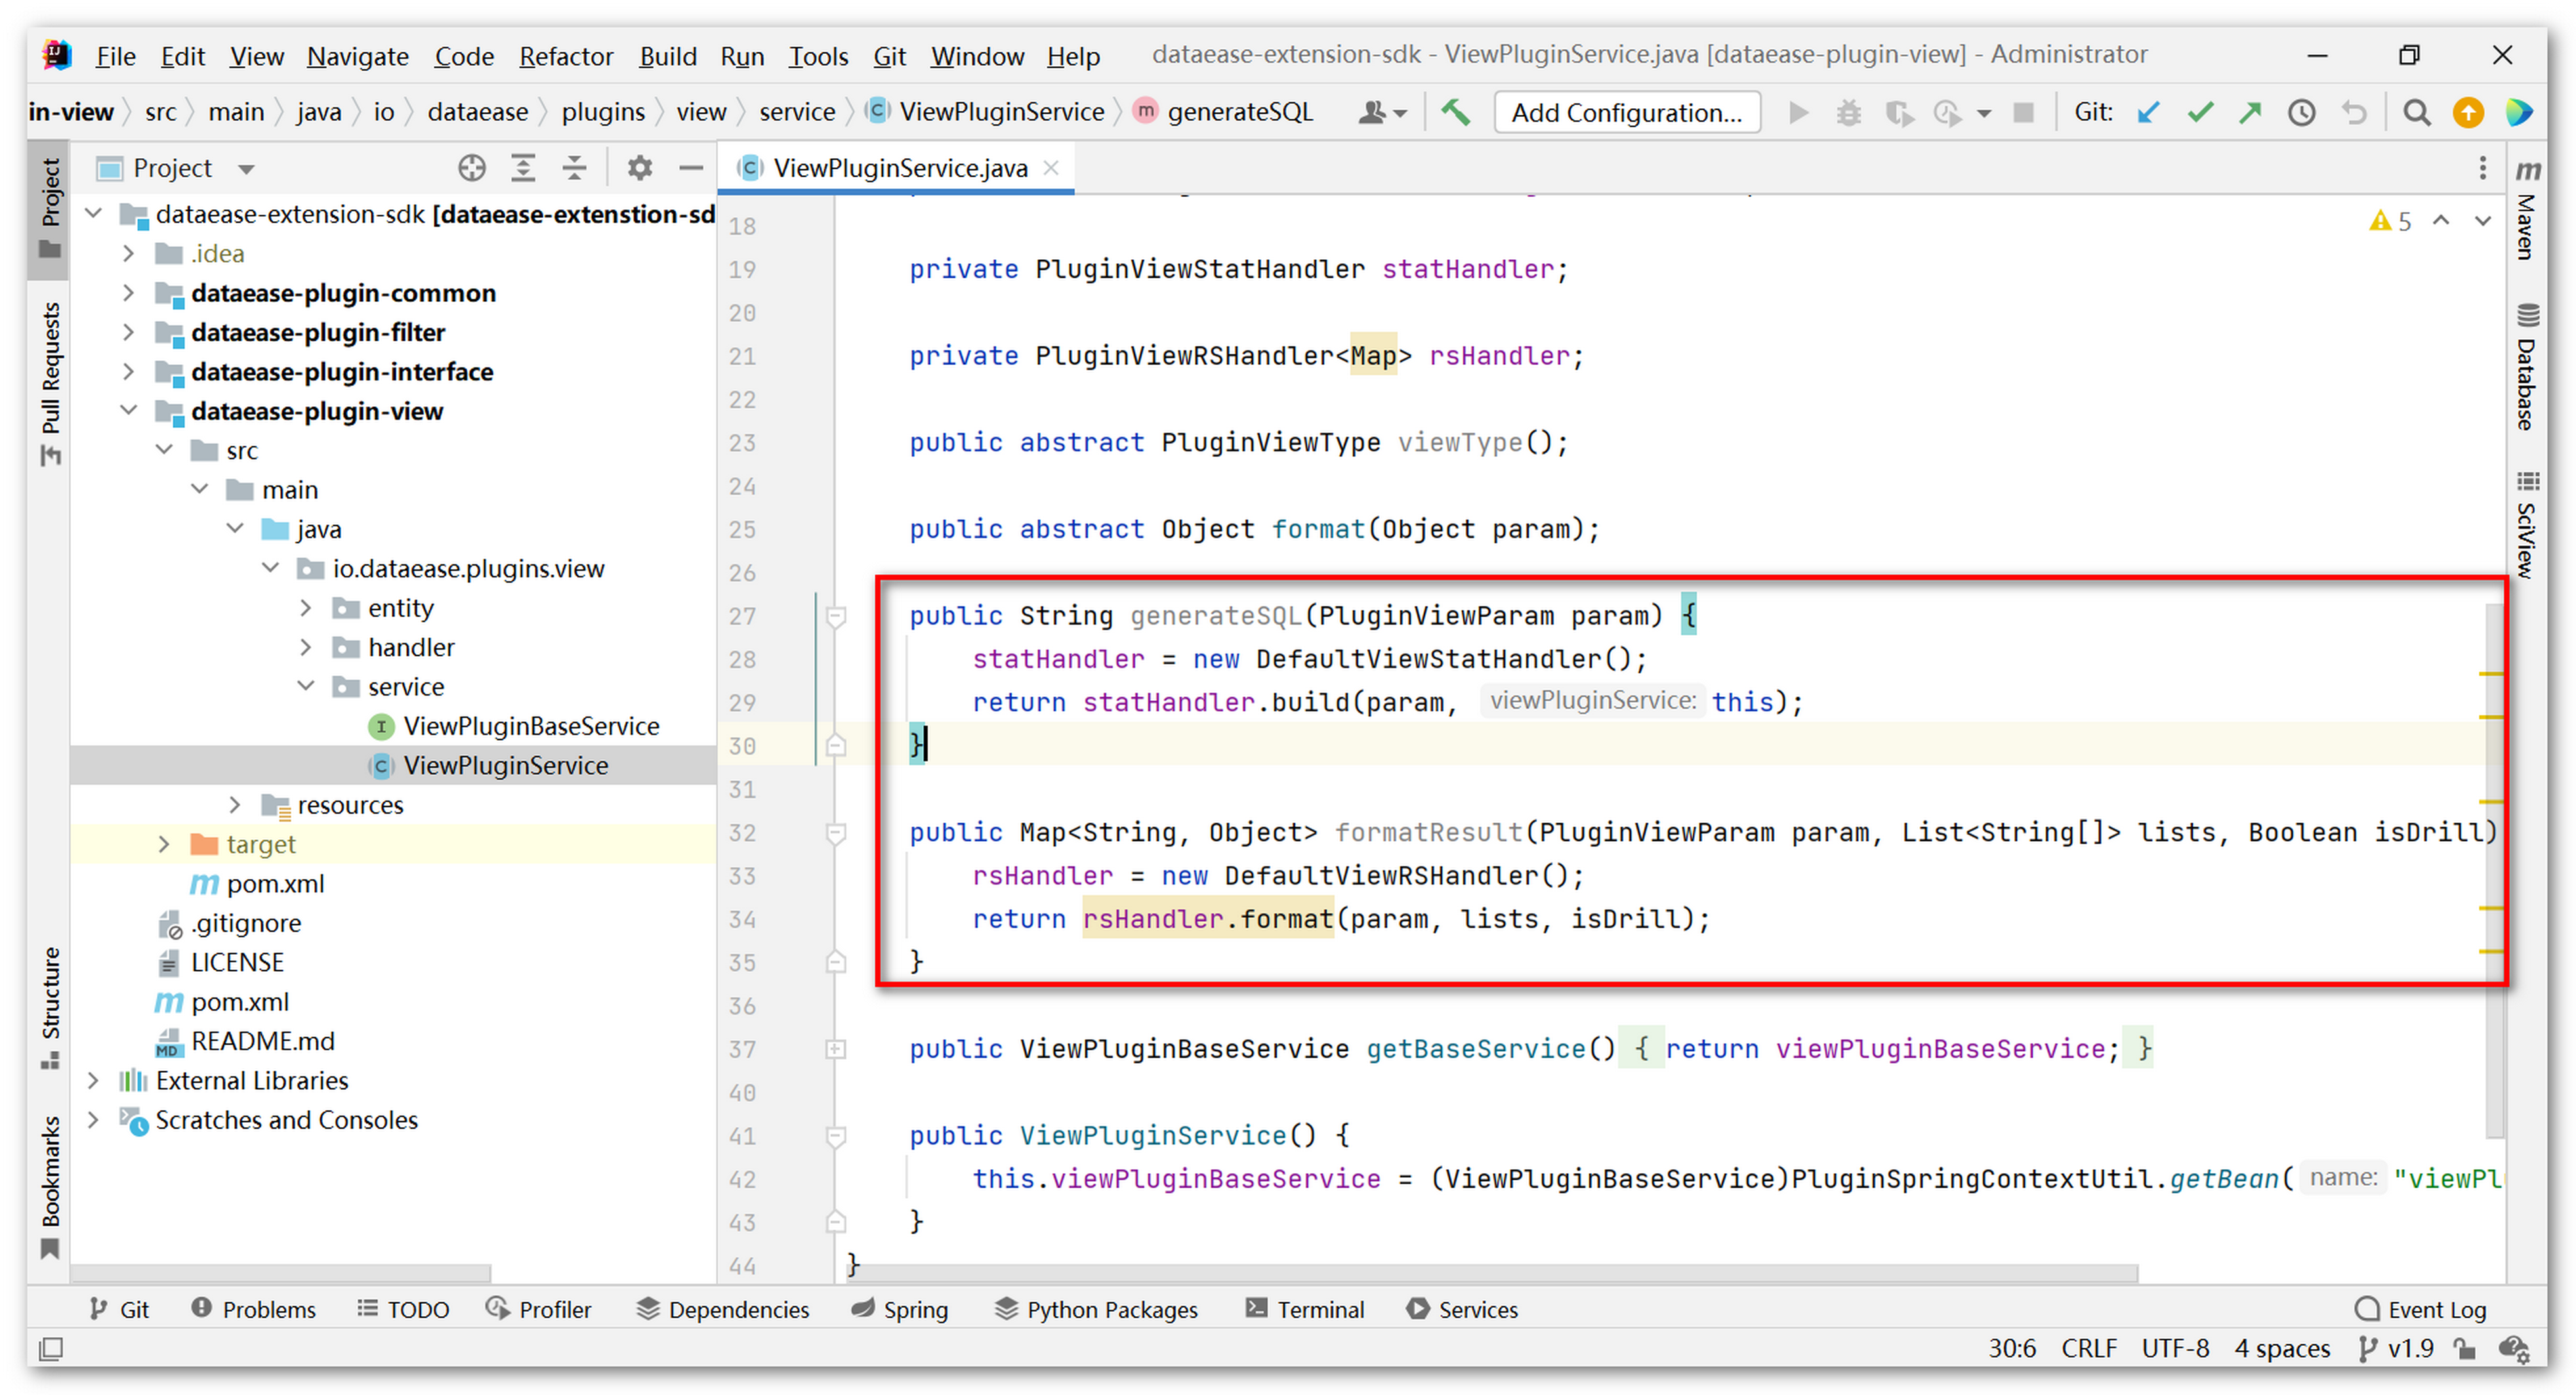Screen dimensions: 2576x1395
Task: Collapse the service folder
Action: 306,686
